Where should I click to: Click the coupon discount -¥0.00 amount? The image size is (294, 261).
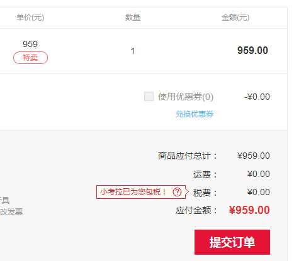(x=257, y=97)
